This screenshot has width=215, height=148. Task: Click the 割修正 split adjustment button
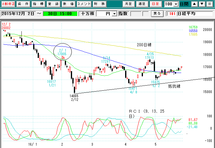pos(8,4)
